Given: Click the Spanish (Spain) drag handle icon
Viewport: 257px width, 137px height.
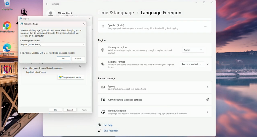Looking at the screenshot, I should 103,27.
